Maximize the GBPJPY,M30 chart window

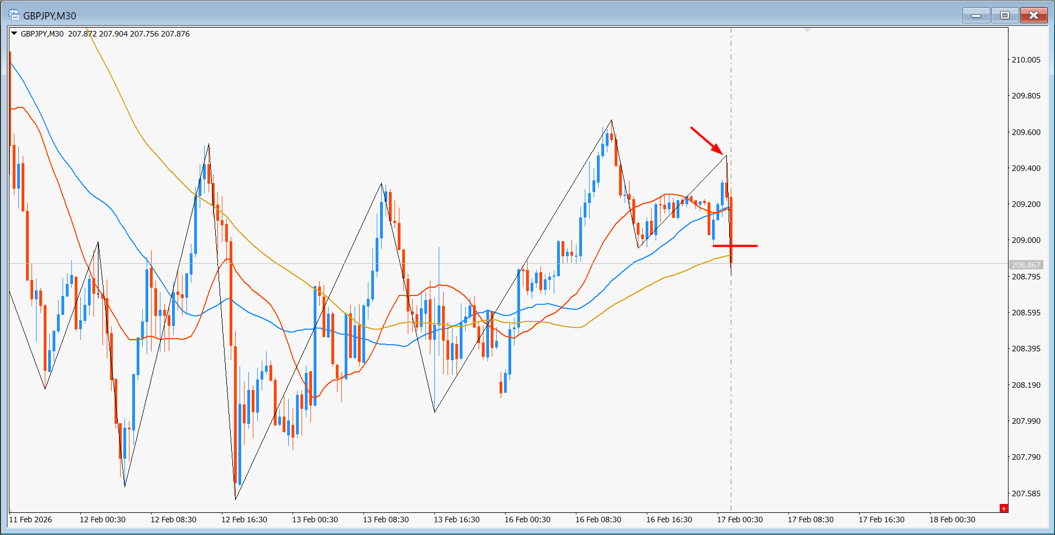coord(1005,15)
